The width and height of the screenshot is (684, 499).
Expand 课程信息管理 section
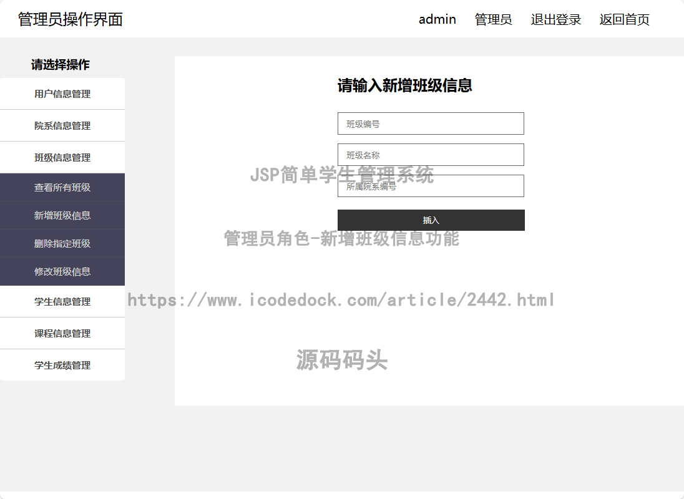point(62,333)
